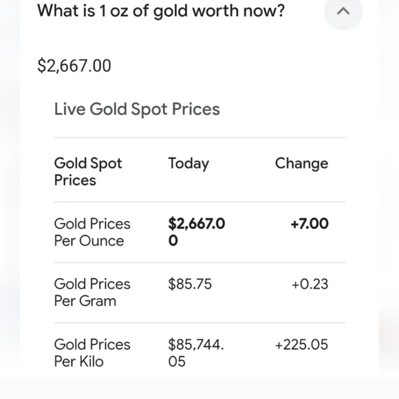Collapse the gold worth answer chevron

pyautogui.click(x=343, y=11)
